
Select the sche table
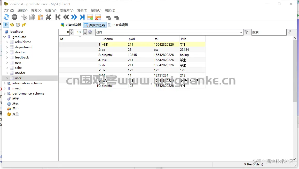(18, 68)
